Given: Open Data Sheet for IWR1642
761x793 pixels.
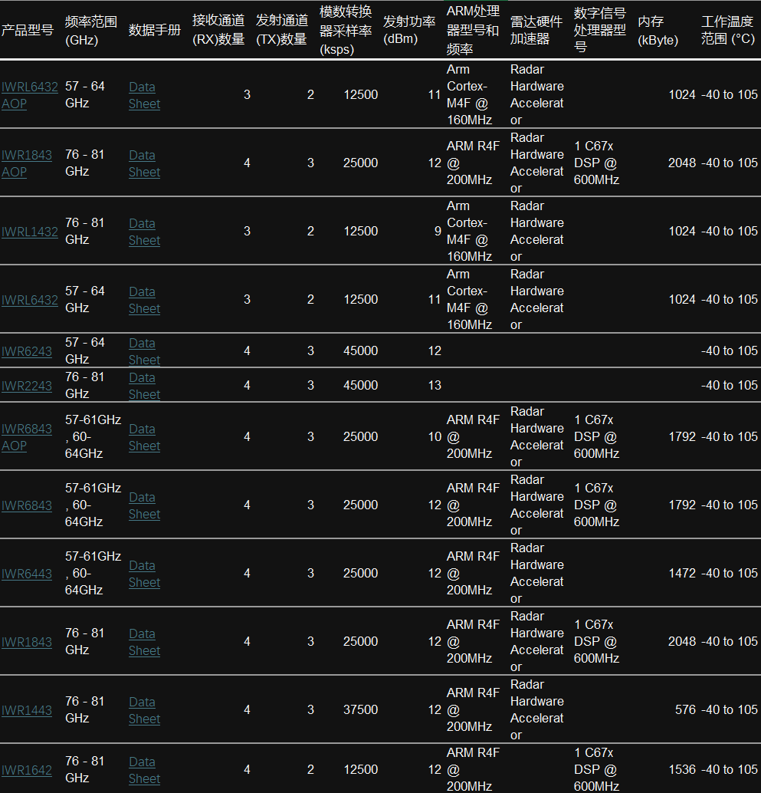Looking at the screenshot, I should tap(144, 770).
